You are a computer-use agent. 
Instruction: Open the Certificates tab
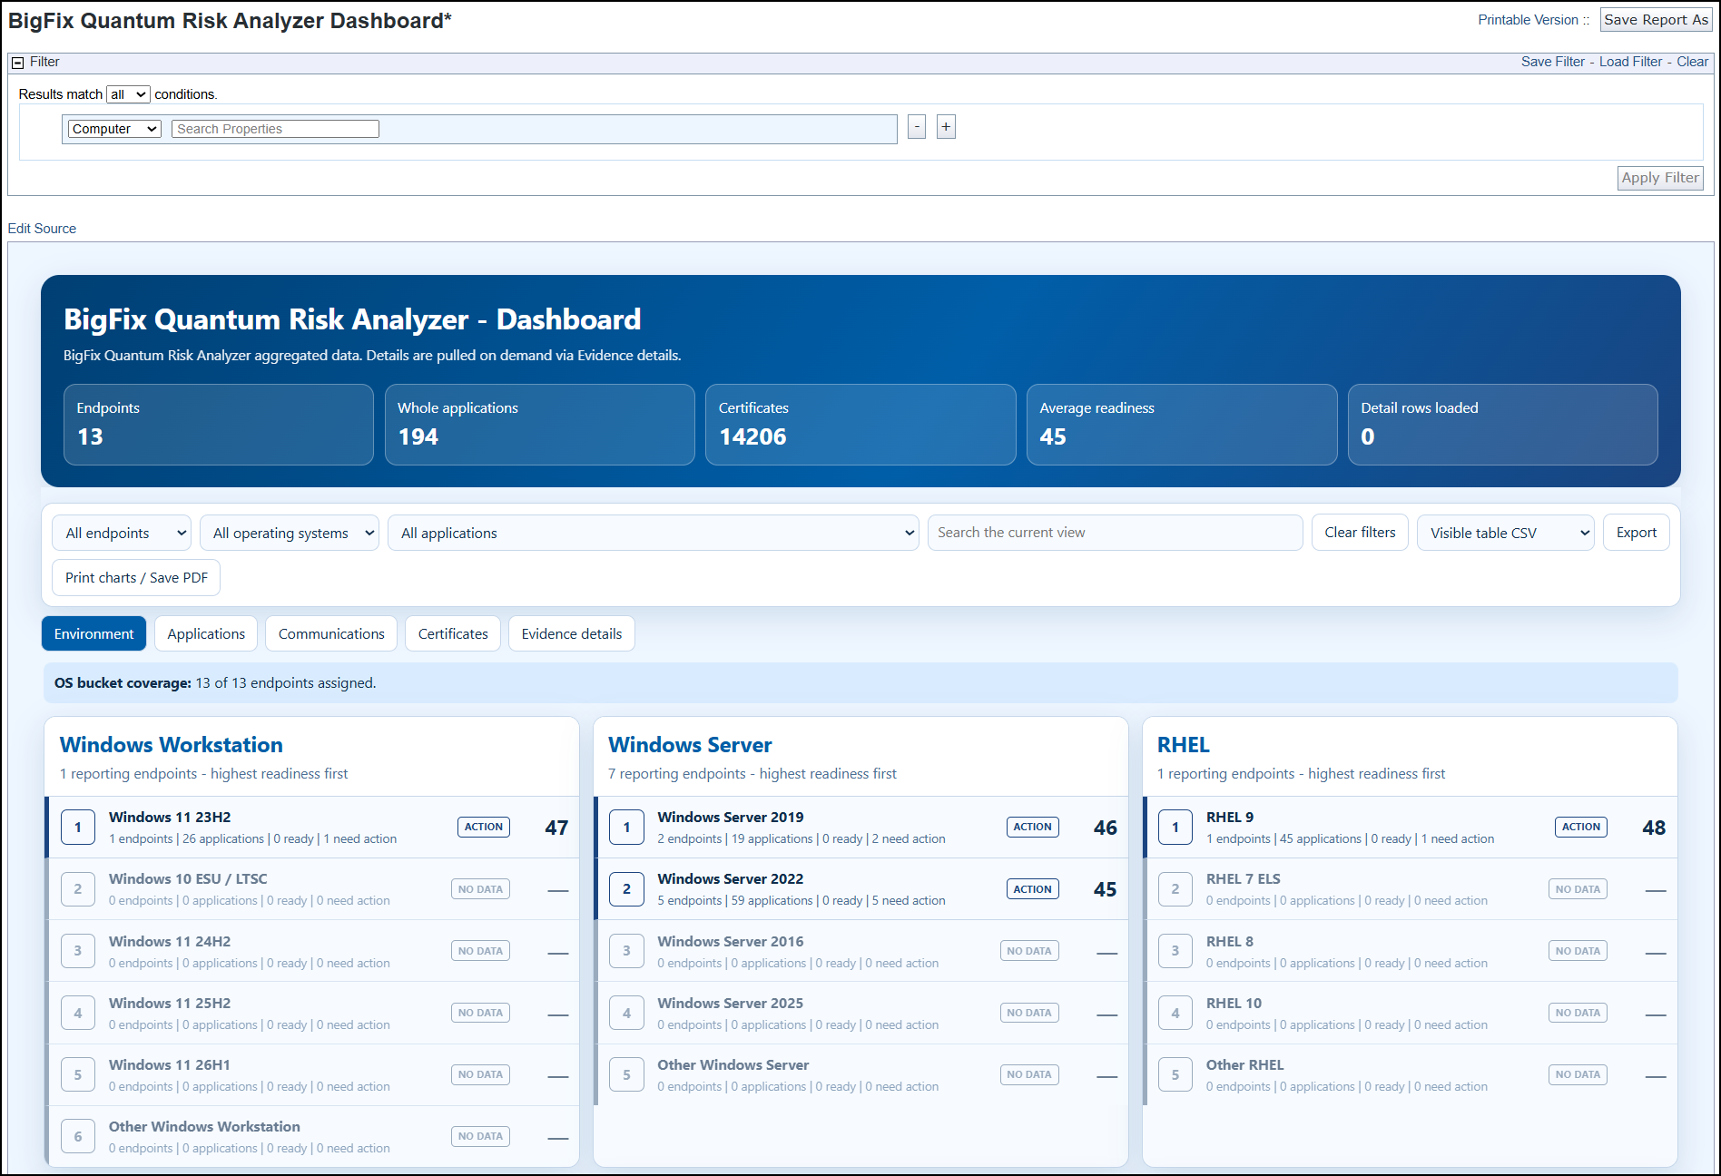pyautogui.click(x=453, y=633)
